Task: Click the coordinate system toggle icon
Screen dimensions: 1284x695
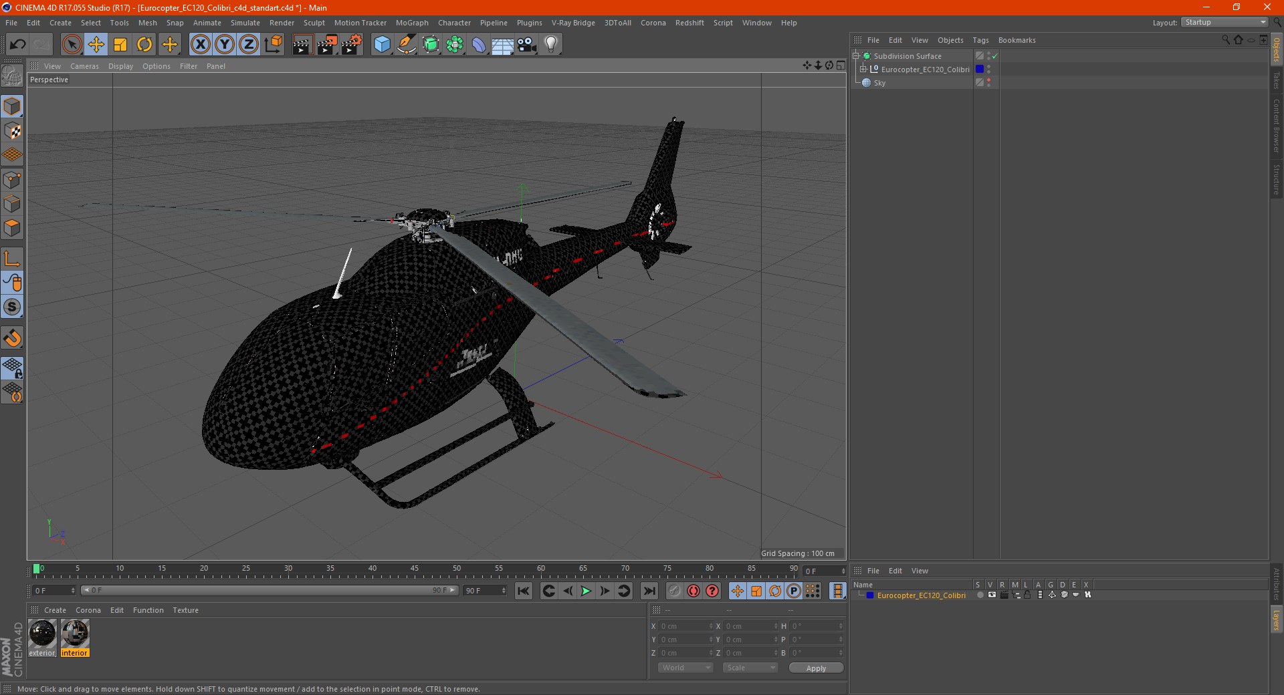Action: pos(273,45)
